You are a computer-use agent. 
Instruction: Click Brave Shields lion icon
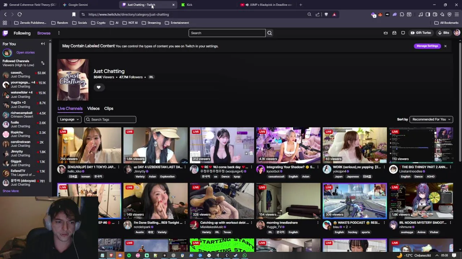326,14
